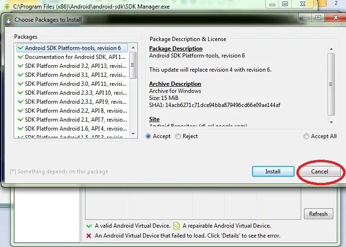Click the Install button
346x247 pixels.
[x=273, y=172]
